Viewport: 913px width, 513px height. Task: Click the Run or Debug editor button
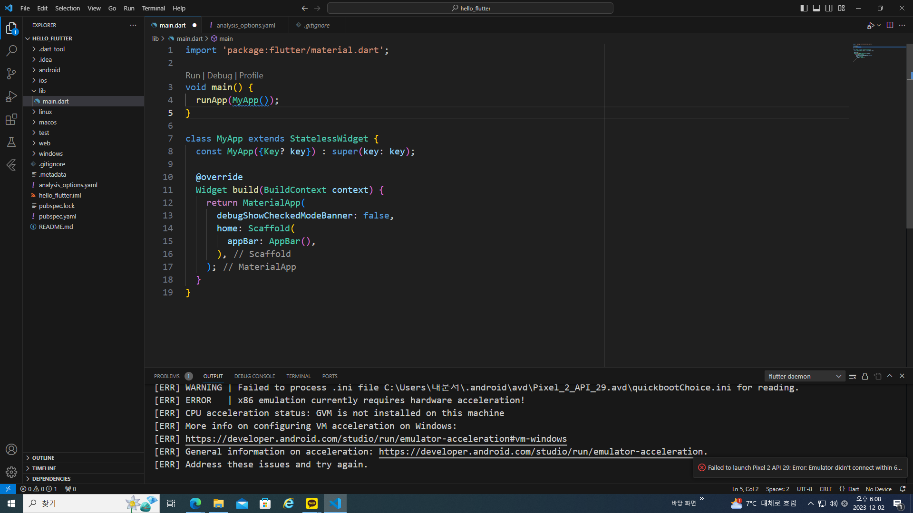870,25
